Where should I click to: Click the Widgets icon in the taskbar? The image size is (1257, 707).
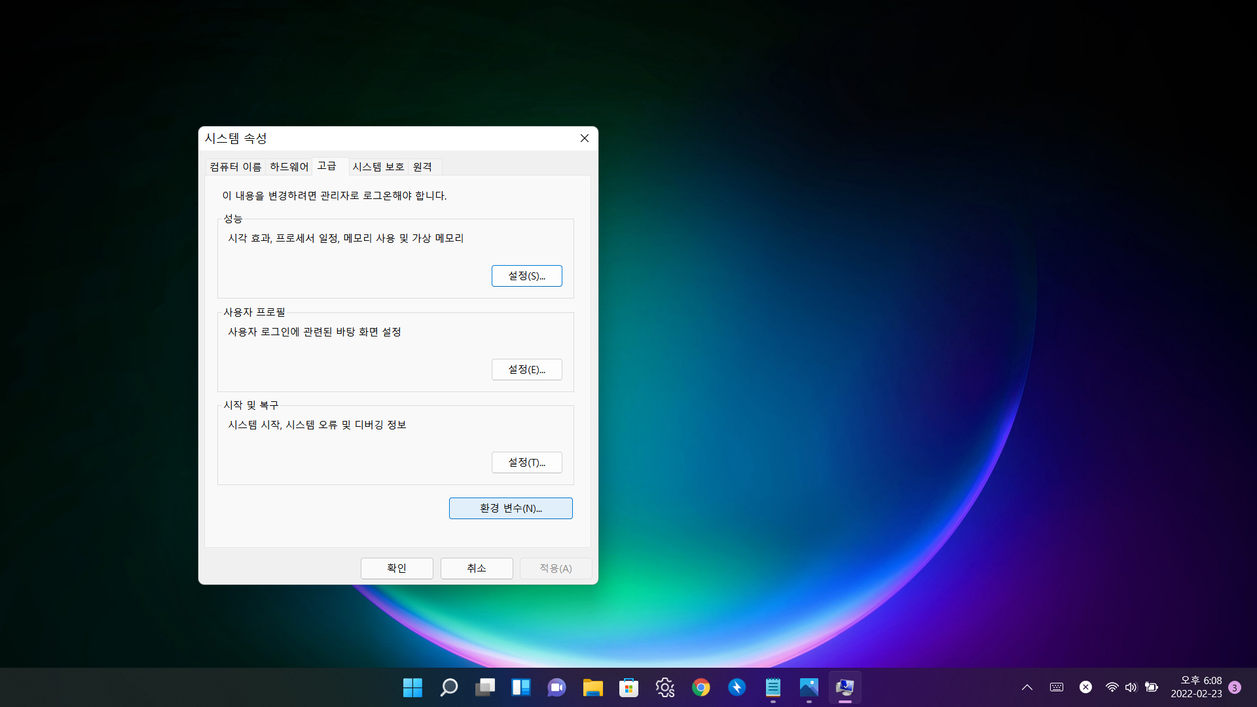point(520,687)
